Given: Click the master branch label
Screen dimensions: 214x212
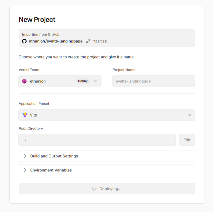Looking at the screenshot, I should pyautogui.click(x=100, y=41).
